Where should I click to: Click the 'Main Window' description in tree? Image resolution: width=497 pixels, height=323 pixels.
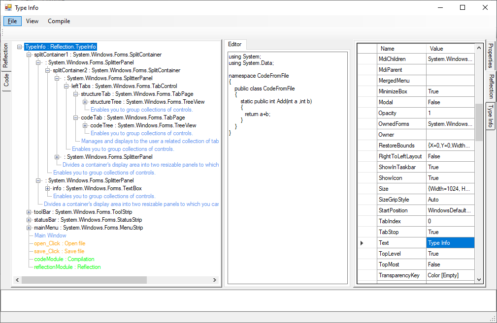click(x=50, y=235)
